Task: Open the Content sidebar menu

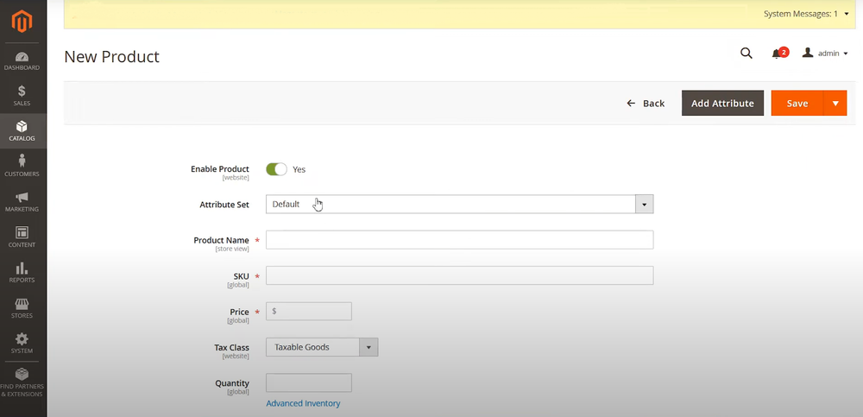Action: tap(22, 237)
